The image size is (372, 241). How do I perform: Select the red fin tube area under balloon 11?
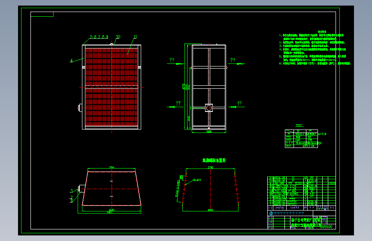coord(112,87)
